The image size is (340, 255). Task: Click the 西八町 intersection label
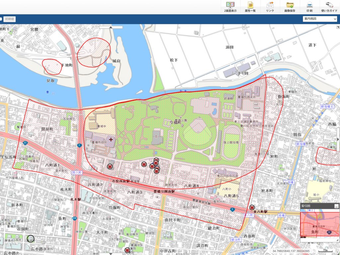pyautogui.click(x=77, y=173)
